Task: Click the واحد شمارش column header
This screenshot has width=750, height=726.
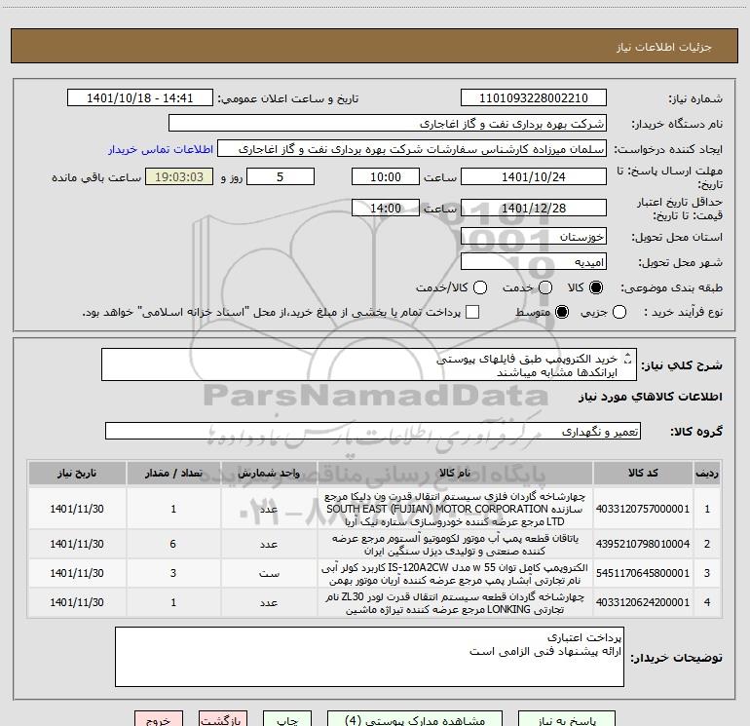Action: (x=269, y=474)
